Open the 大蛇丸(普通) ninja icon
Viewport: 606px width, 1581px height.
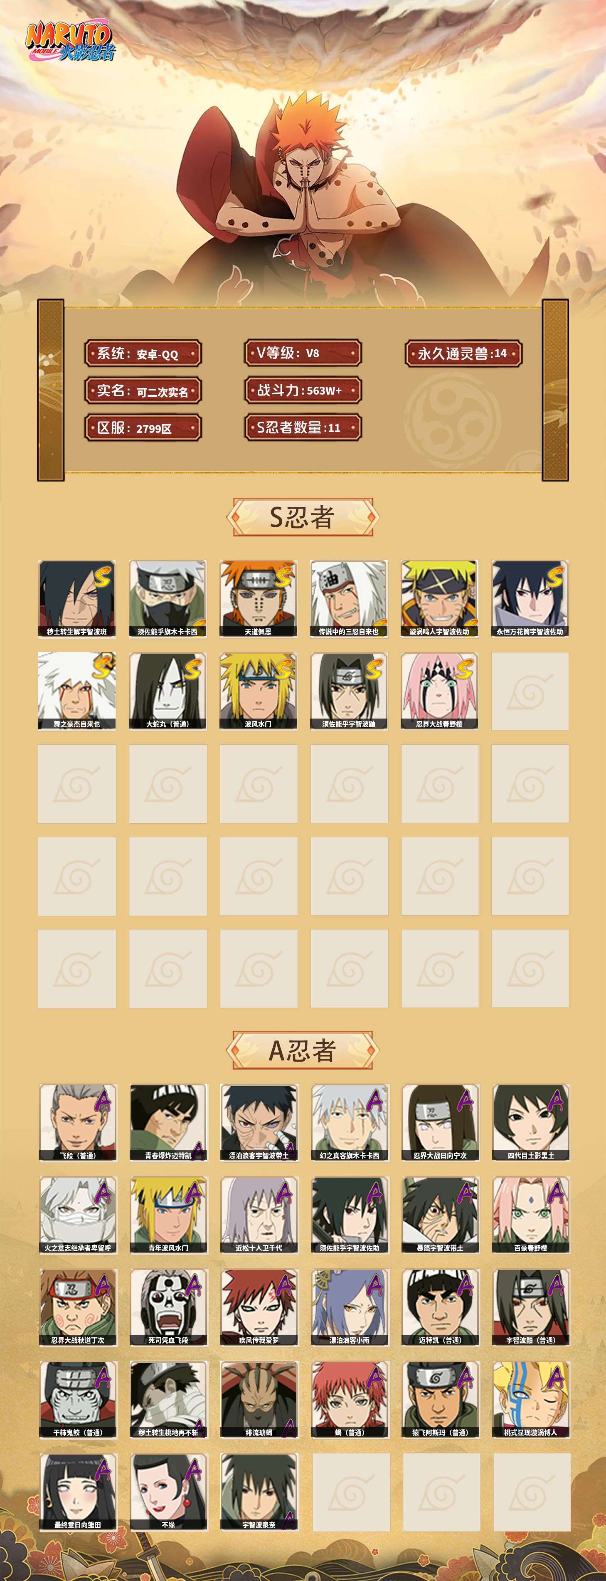tap(168, 691)
